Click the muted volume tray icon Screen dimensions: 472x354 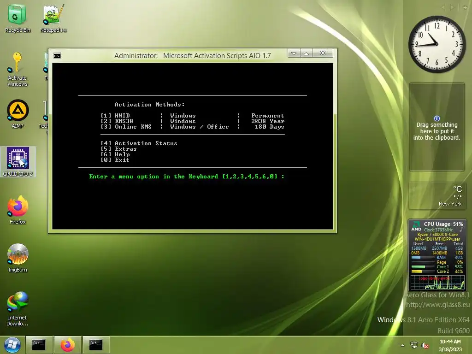coord(425,345)
